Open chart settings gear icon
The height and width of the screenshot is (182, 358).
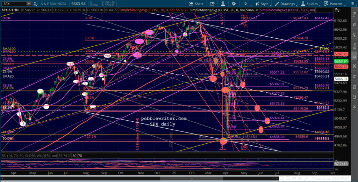(234, 3)
